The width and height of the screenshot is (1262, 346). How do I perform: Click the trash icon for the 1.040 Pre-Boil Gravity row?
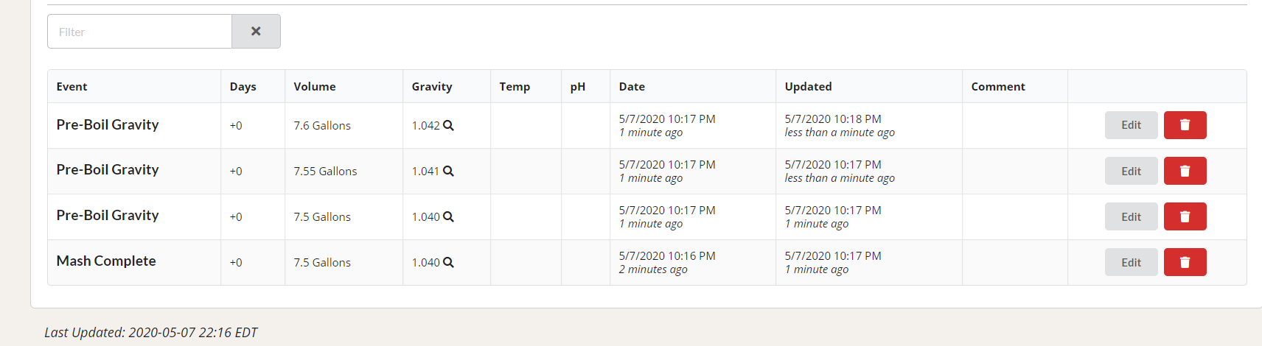point(1185,216)
